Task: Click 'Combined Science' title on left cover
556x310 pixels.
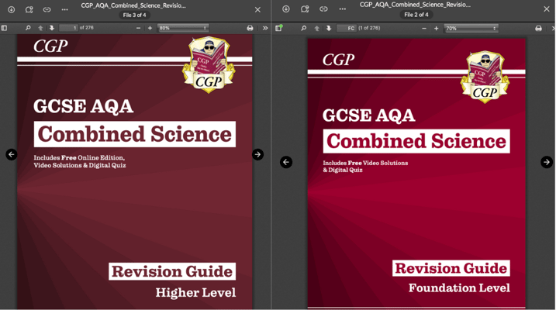Action: [135, 134]
